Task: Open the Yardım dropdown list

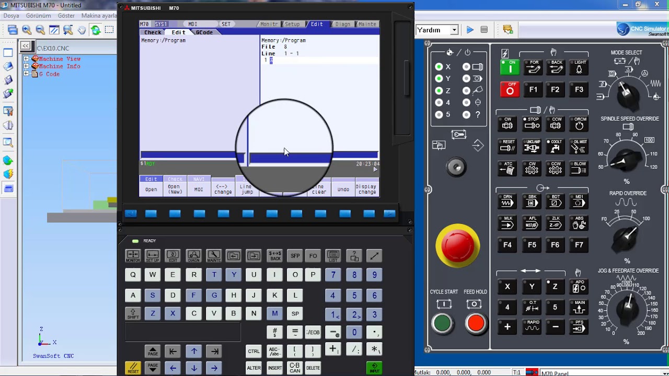Action: coord(454,30)
